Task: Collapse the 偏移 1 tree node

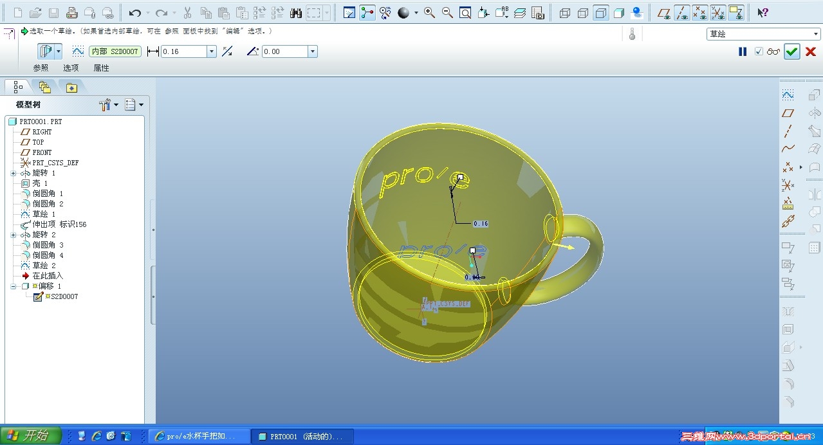Action: [x=14, y=286]
